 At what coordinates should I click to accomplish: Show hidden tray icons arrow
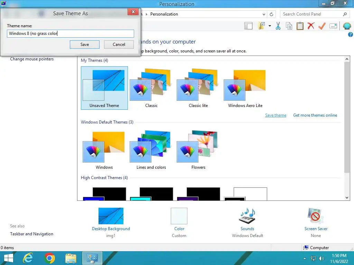[305, 258]
